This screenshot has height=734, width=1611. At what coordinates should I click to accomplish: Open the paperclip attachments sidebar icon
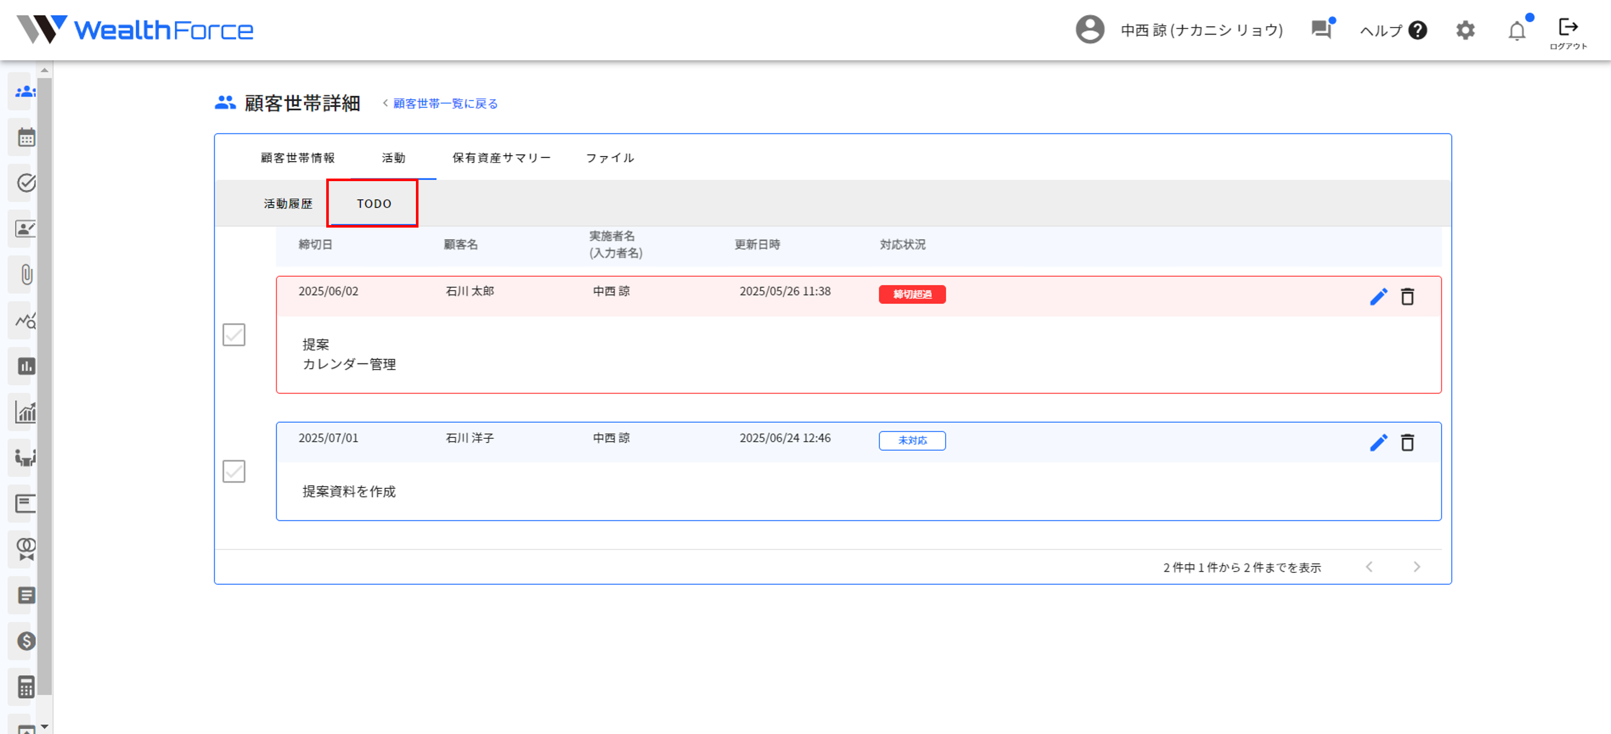(26, 274)
